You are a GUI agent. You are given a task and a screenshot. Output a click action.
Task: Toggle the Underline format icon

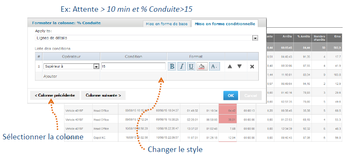click(191, 66)
